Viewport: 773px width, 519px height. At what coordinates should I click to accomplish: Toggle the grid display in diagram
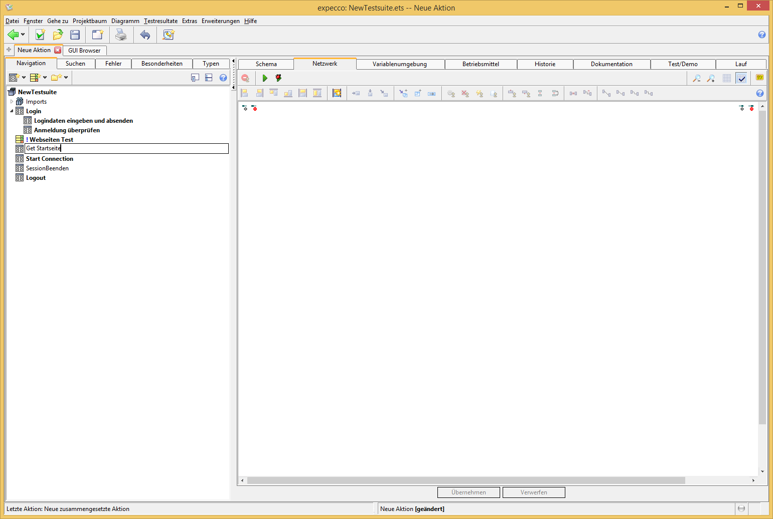727,78
